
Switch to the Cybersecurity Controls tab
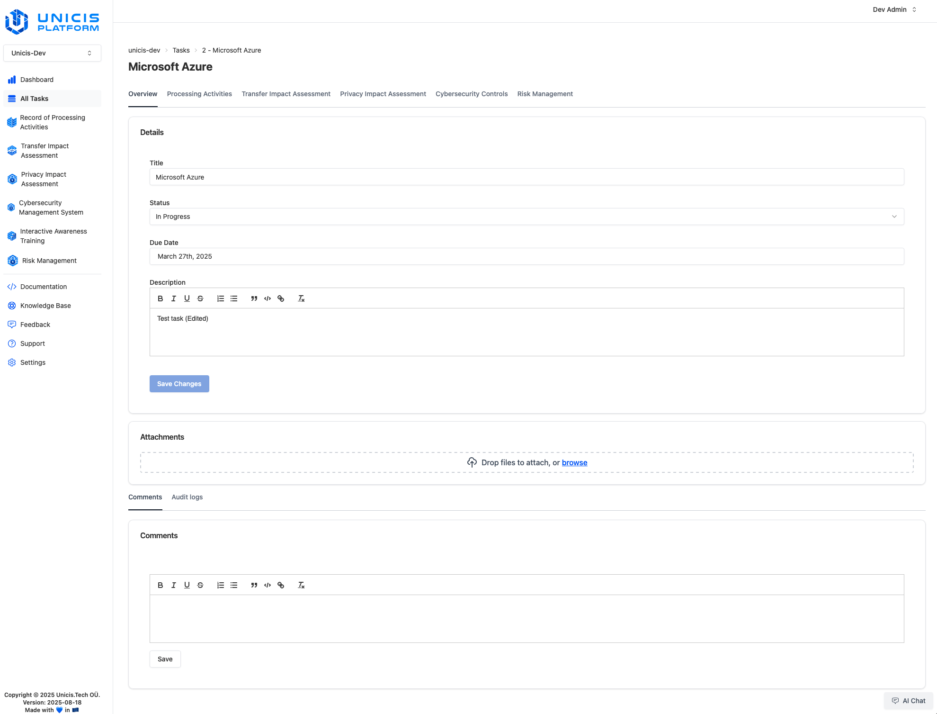coord(471,94)
